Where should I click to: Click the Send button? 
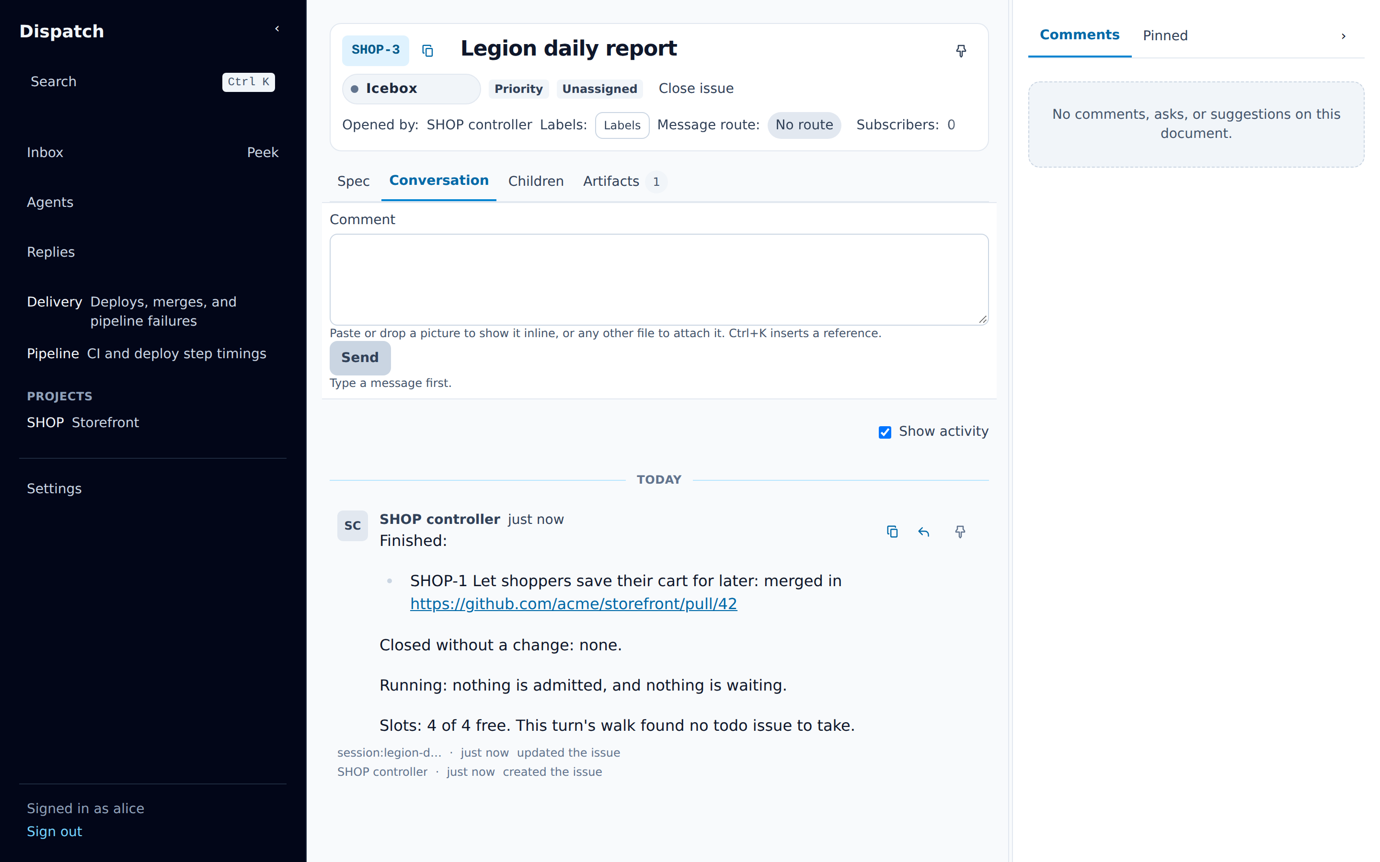(360, 357)
